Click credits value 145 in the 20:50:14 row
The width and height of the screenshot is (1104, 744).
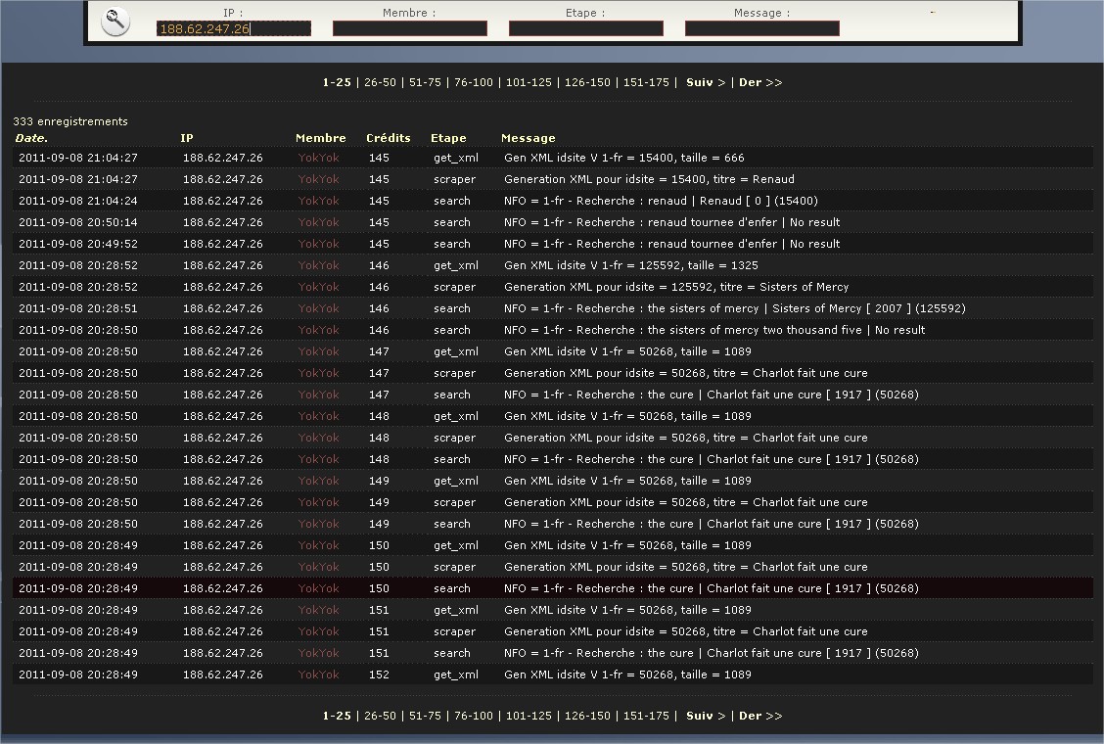tap(379, 222)
